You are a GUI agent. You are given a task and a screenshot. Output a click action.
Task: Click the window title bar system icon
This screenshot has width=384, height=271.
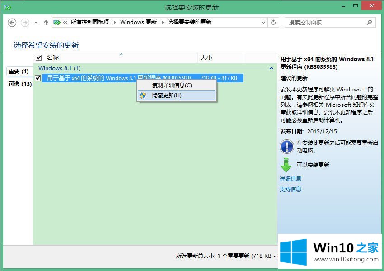tap(8, 7)
